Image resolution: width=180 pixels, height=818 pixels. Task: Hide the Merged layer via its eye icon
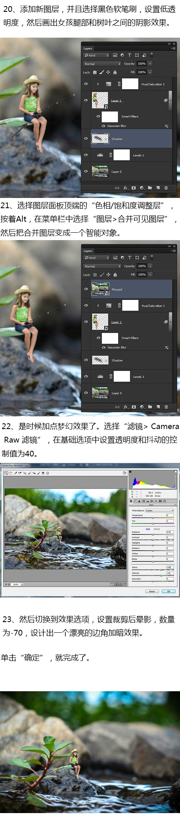tap(86, 289)
